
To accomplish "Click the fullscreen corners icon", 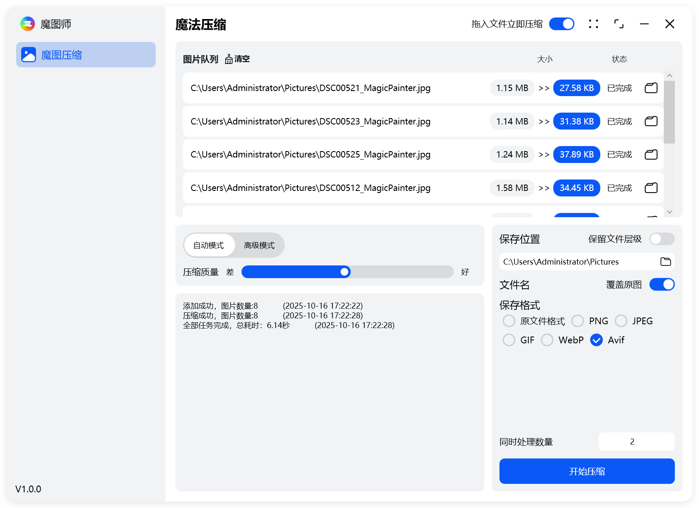I will (619, 24).
